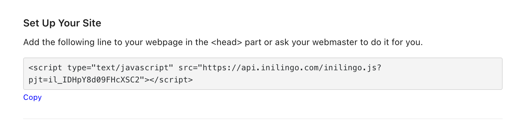The image size is (512, 125).
Task: Click the second line of the code snippet
Action: tap(111, 80)
